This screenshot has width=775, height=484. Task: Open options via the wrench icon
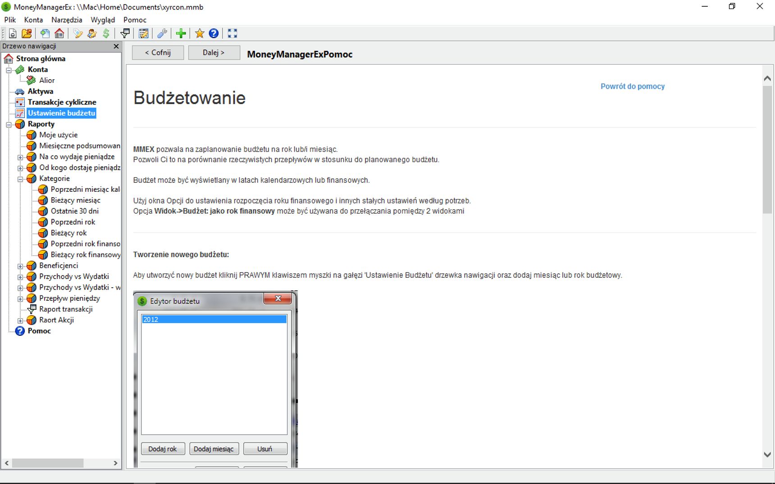point(162,33)
